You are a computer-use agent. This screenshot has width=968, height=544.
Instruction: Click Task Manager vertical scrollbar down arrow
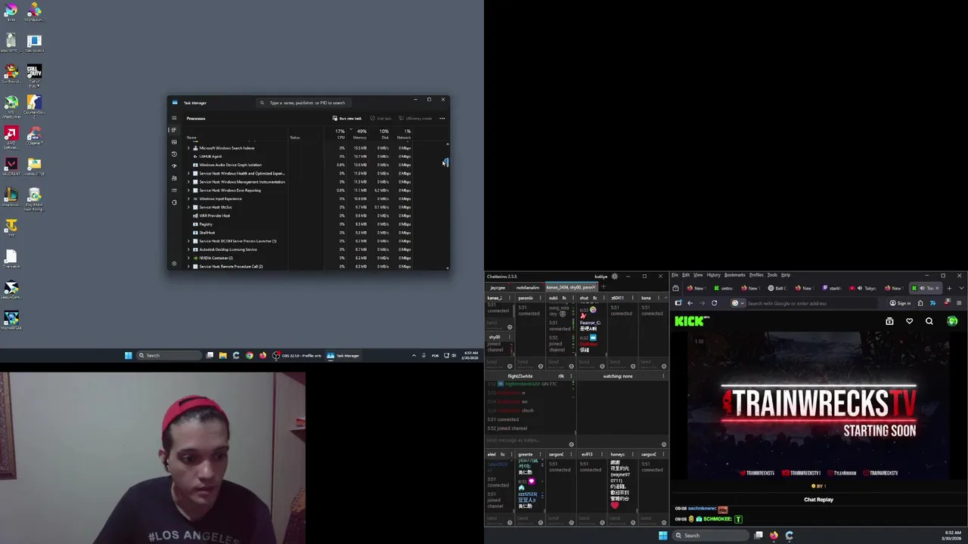(x=448, y=267)
